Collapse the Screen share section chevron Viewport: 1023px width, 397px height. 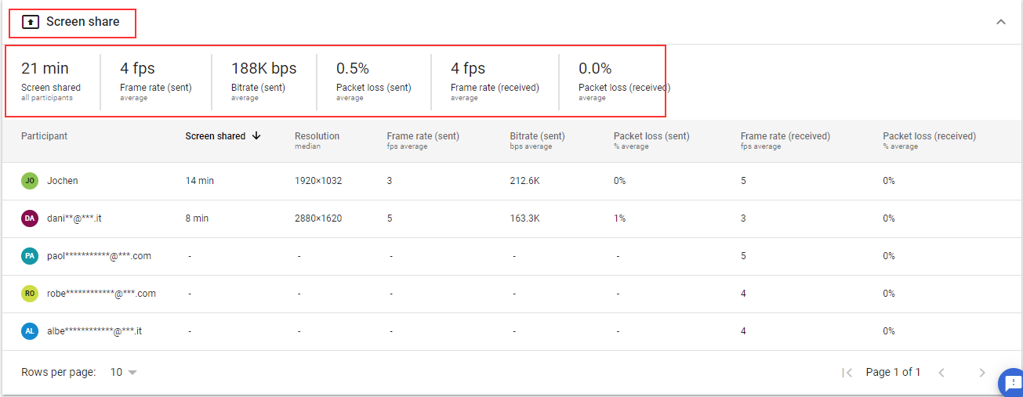pyautogui.click(x=1001, y=22)
